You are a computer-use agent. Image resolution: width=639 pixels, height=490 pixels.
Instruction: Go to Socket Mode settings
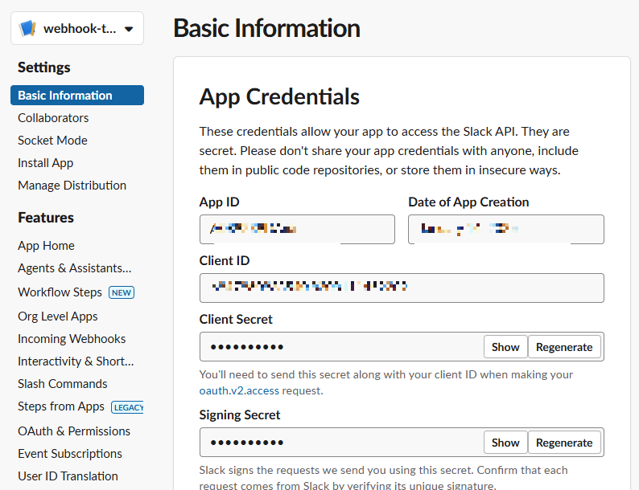pyautogui.click(x=52, y=141)
